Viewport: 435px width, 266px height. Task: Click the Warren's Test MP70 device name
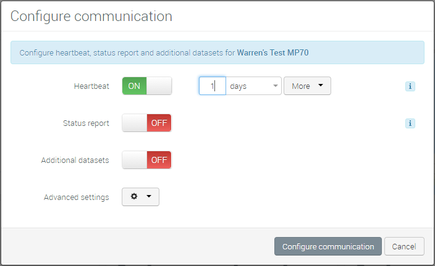pos(272,53)
